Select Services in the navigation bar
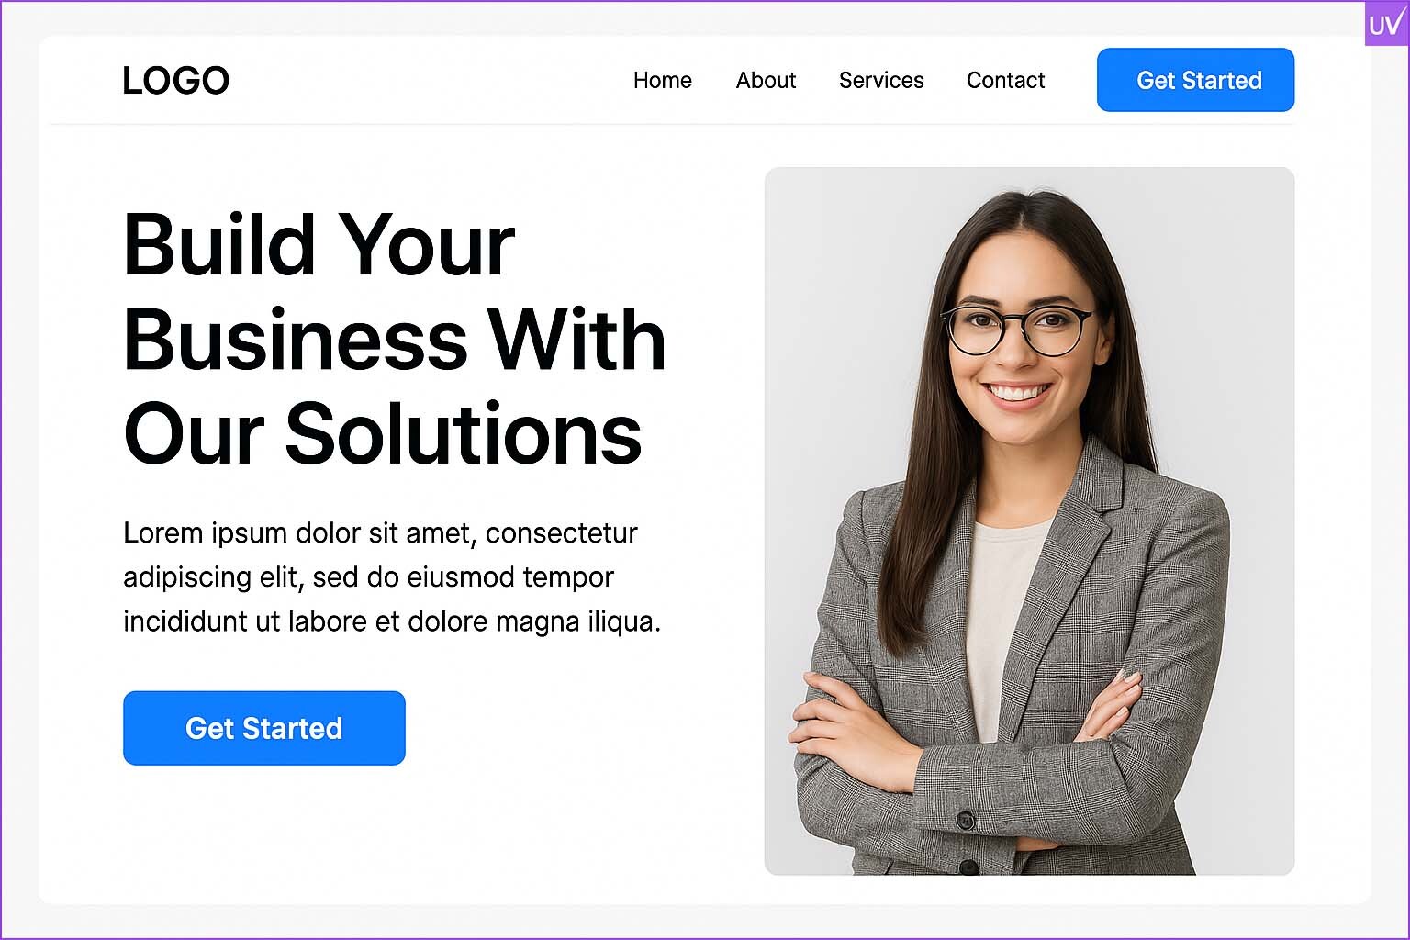The height and width of the screenshot is (940, 1410). coord(881,81)
